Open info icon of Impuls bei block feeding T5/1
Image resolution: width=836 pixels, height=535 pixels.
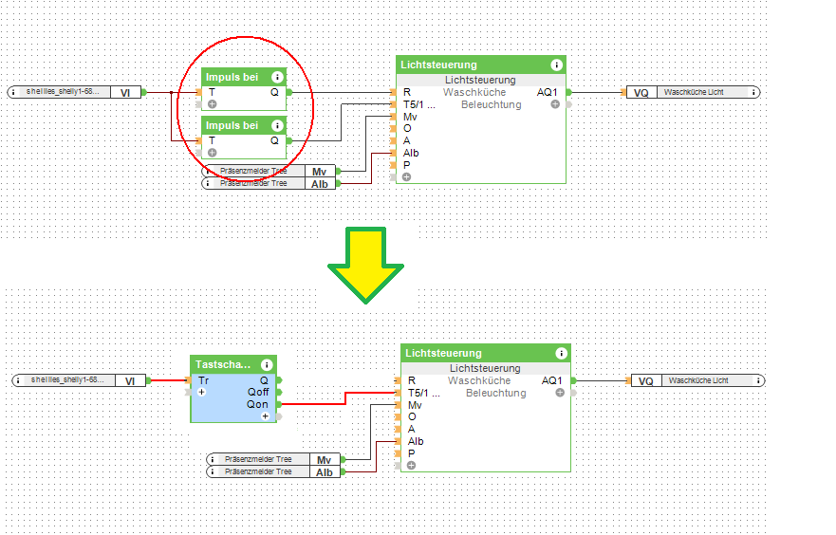277,126
